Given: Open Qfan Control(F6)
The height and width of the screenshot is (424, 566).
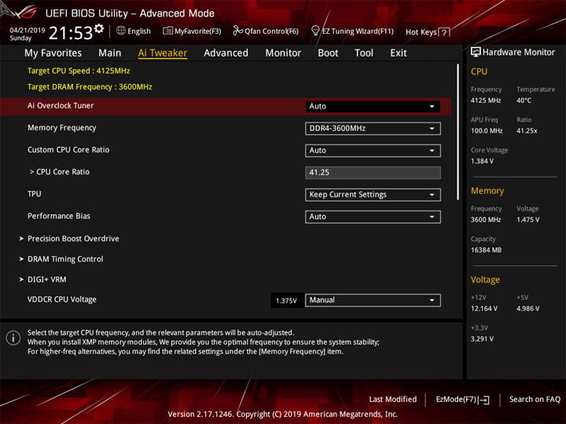Looking at the screenshot, I should [x=266, y=31].
